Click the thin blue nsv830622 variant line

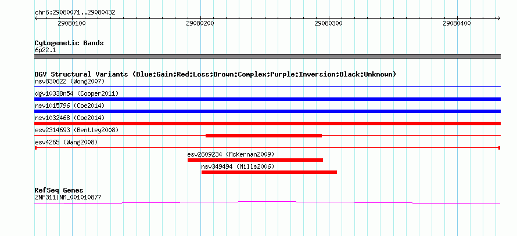click(267, 86)
